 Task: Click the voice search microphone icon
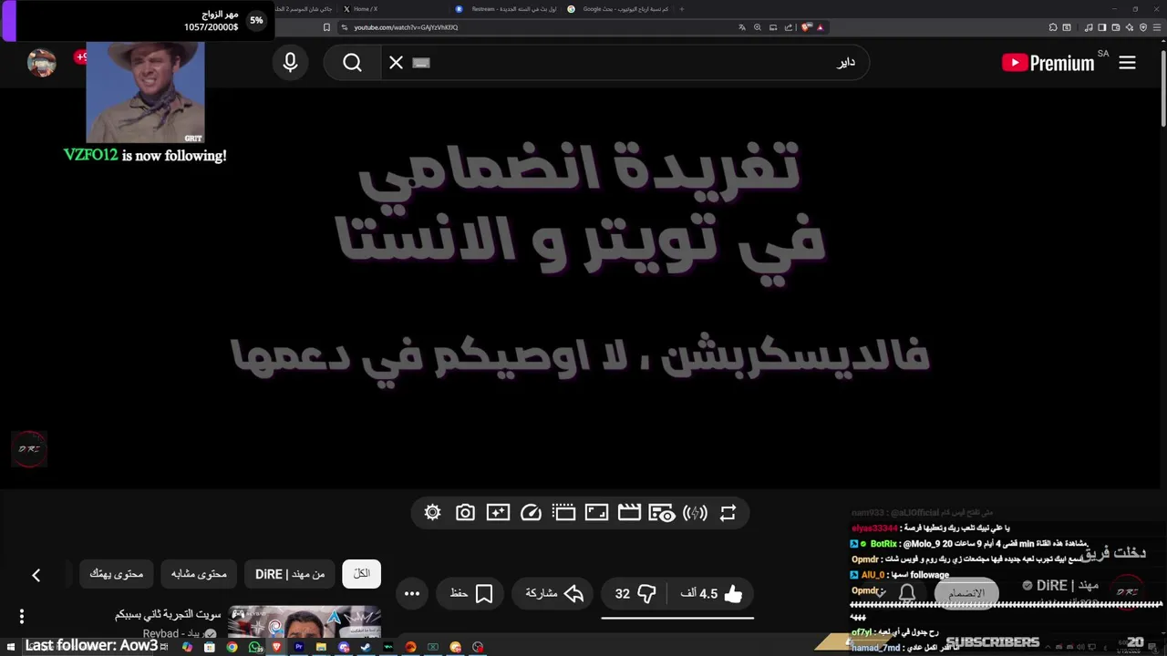290,62
